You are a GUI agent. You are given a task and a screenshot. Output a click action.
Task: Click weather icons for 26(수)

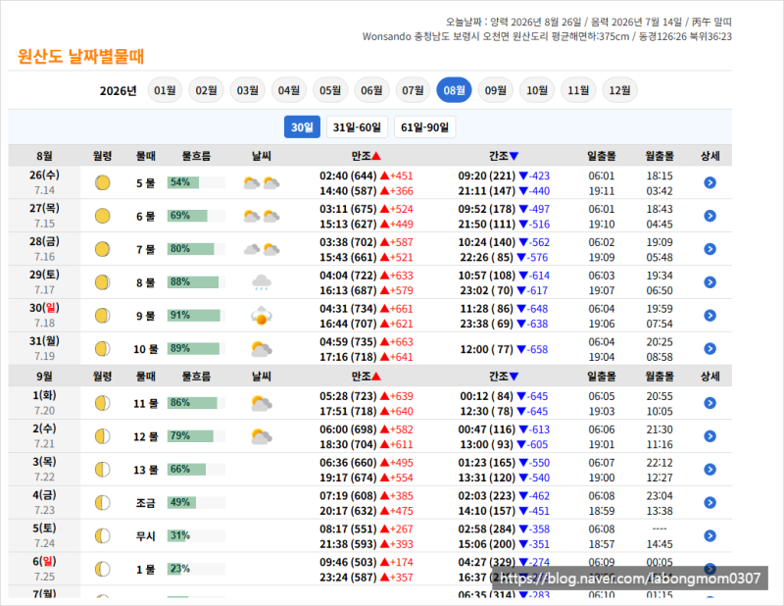[262, 182]
